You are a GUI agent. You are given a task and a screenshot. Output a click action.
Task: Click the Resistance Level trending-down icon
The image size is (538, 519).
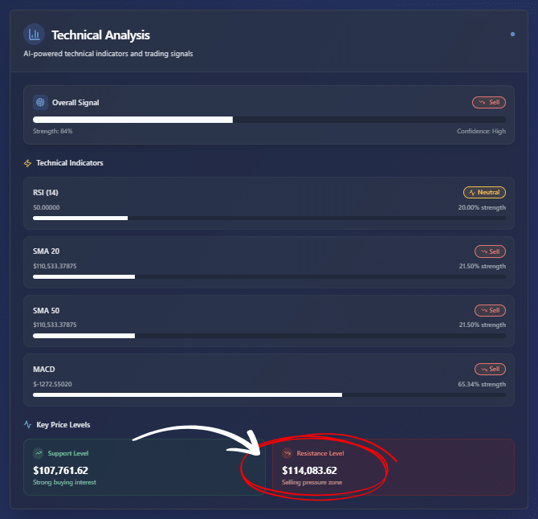(x=287, y=453)
